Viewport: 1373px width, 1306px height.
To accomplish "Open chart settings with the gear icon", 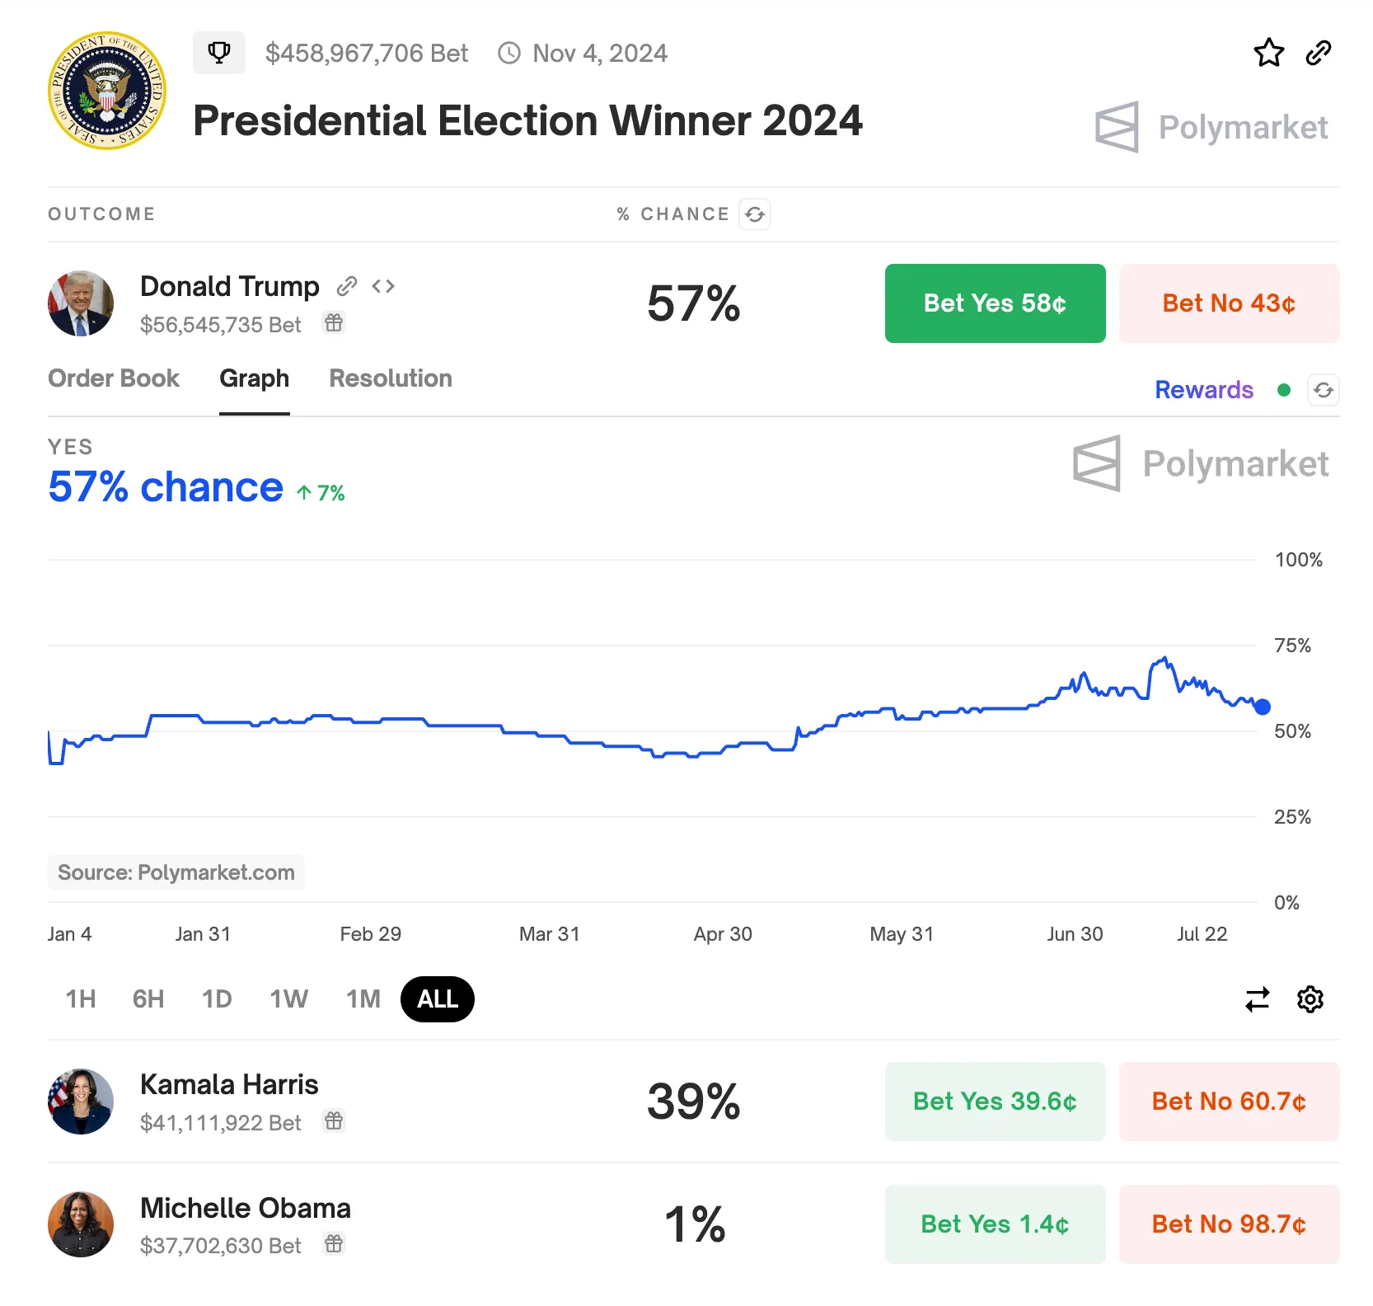I will [x=1310, y=998].
